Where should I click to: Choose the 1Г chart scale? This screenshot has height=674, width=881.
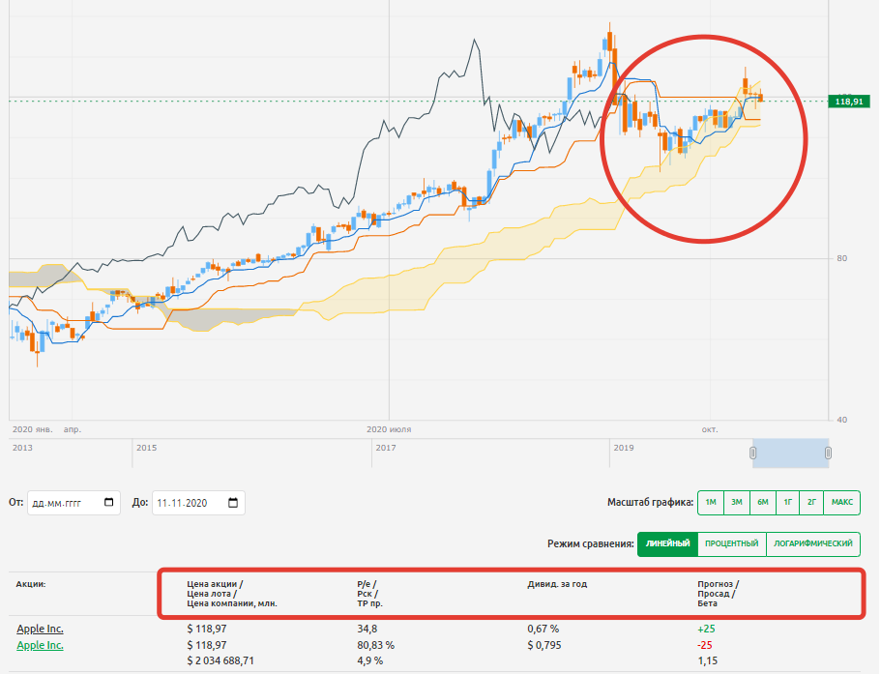click(788, 502)
